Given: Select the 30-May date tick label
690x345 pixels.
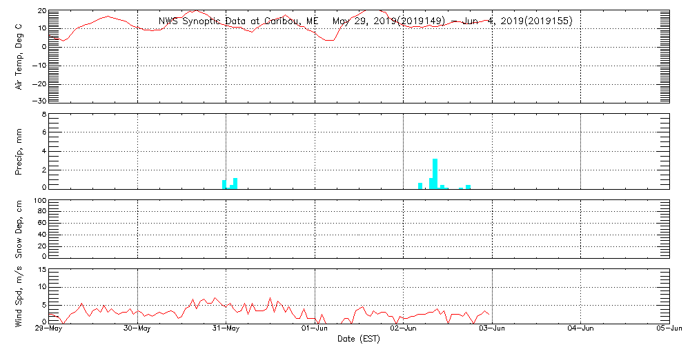Looking at the screenshot, I should point(137,330).
